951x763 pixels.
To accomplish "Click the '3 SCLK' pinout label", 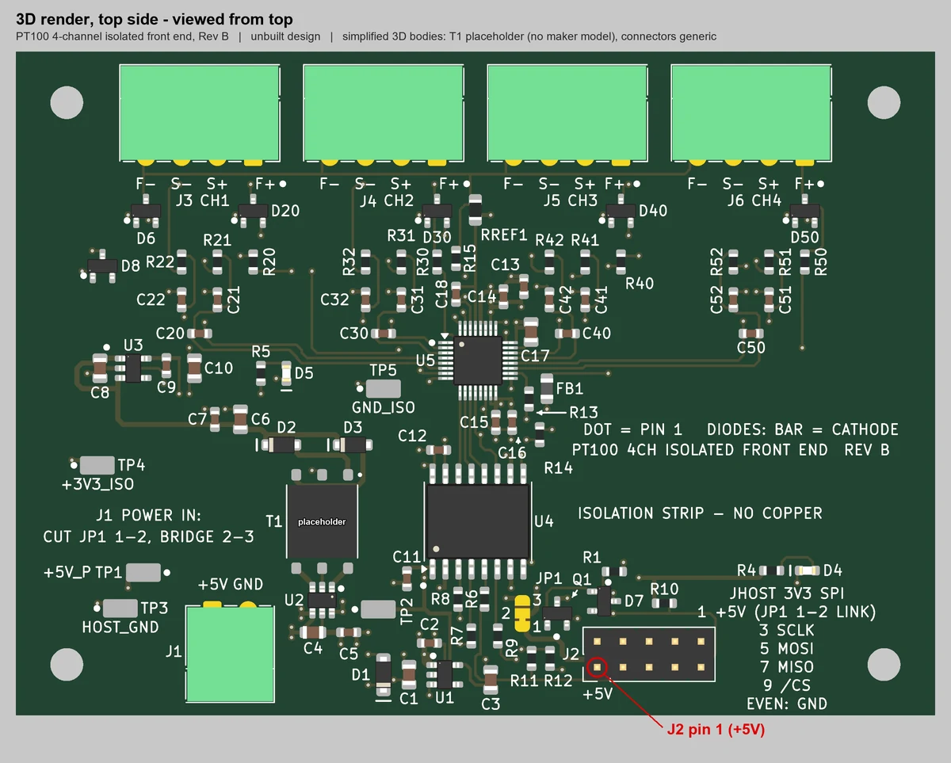I will click(x=786, y=631).
